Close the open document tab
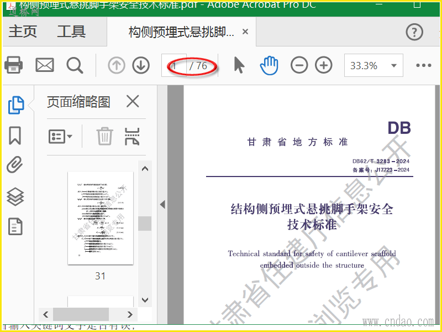This screenshot has width=442, height=332. click(x=245, y=32)
